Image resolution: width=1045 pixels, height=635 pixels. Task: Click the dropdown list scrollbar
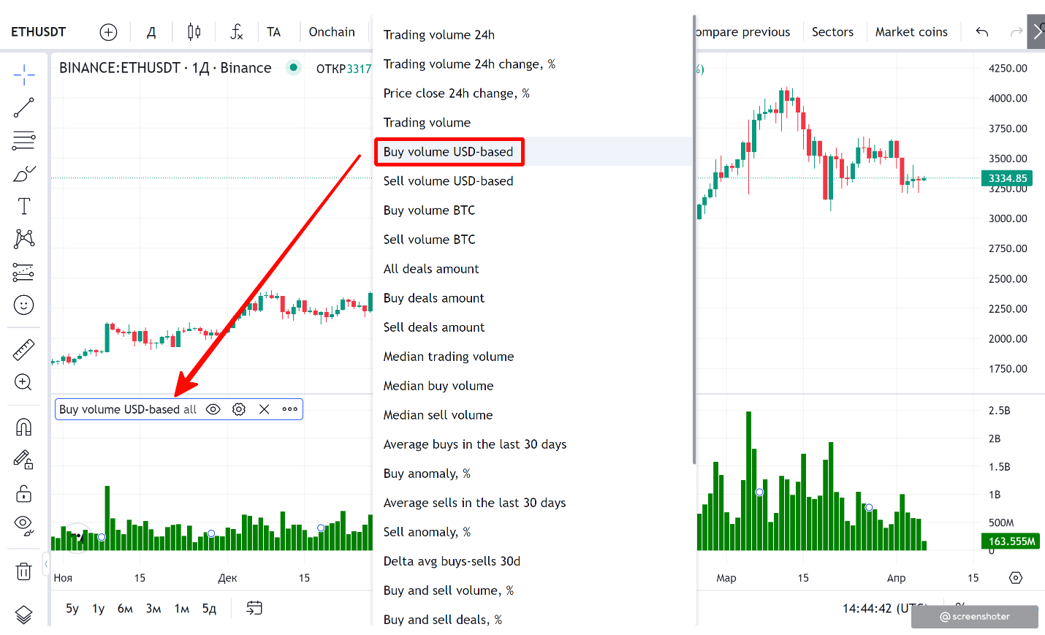(693, 241)
